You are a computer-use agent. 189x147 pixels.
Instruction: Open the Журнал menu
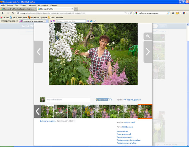tap(23, 5)
